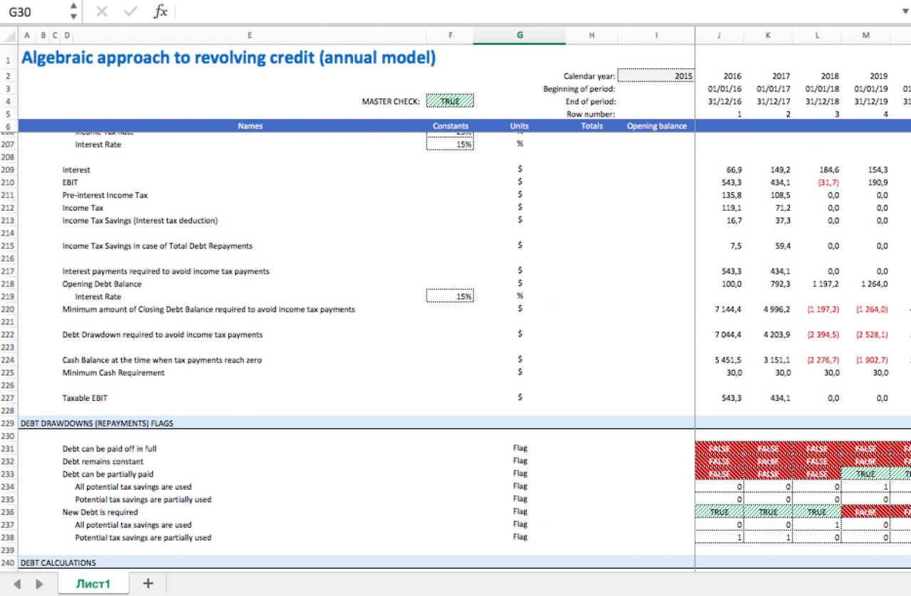The width and height of the screenshot is (911, 596).
Task: Click FALSE flag in 2019 row 236
Action: 865,512
